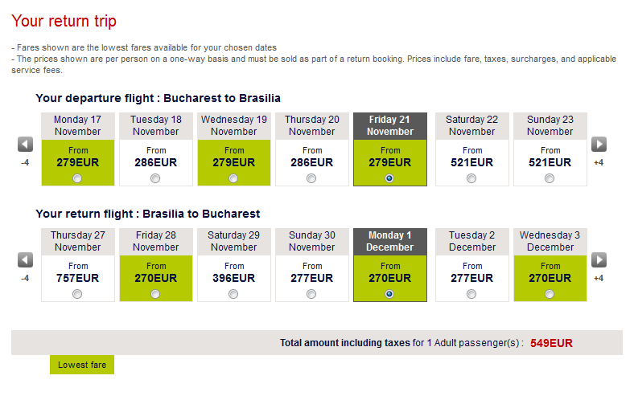This screenshot has height=396, width=634.
Task: Click the Friday 21 November date header
Action: [x=390, y=126]
